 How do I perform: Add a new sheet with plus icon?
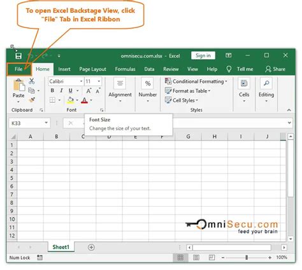pyautogui.click(x=91, y=247)
